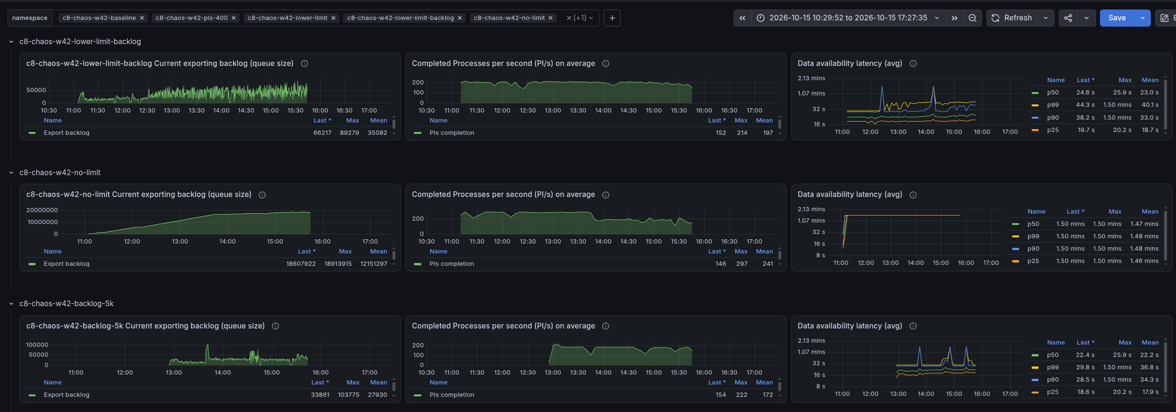
Task: Toggle p99 series in lower-limit-backlog latency legend
Action: (x=1053, y=105)
